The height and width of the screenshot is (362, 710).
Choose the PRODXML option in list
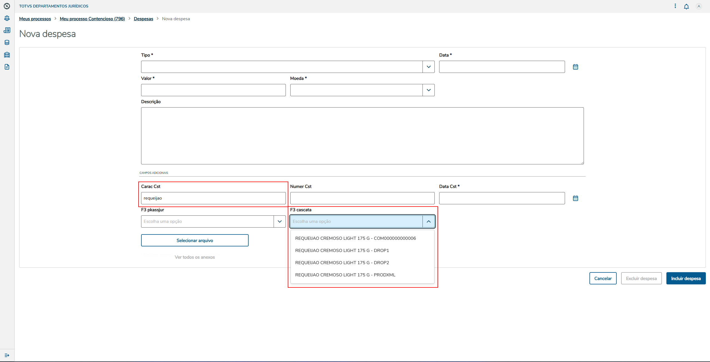click(345, 275)
